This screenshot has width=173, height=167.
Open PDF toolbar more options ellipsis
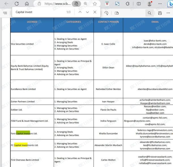pos(168,13)
